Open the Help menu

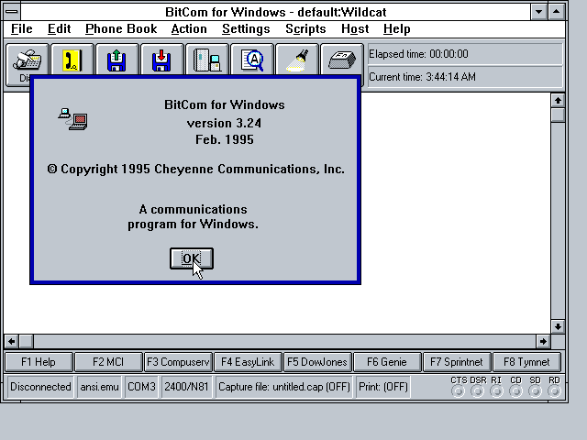pos(397,28)
